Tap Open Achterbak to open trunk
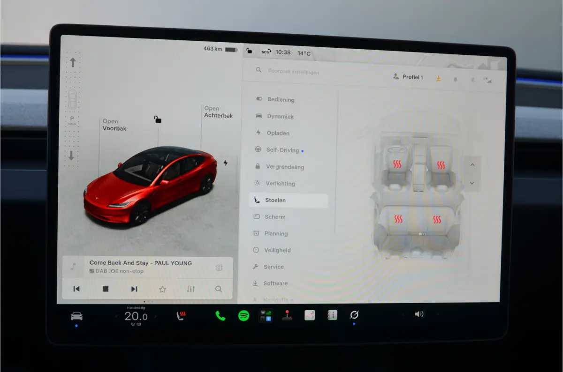Viewport: 563px width, 372px height. (218, 112)
